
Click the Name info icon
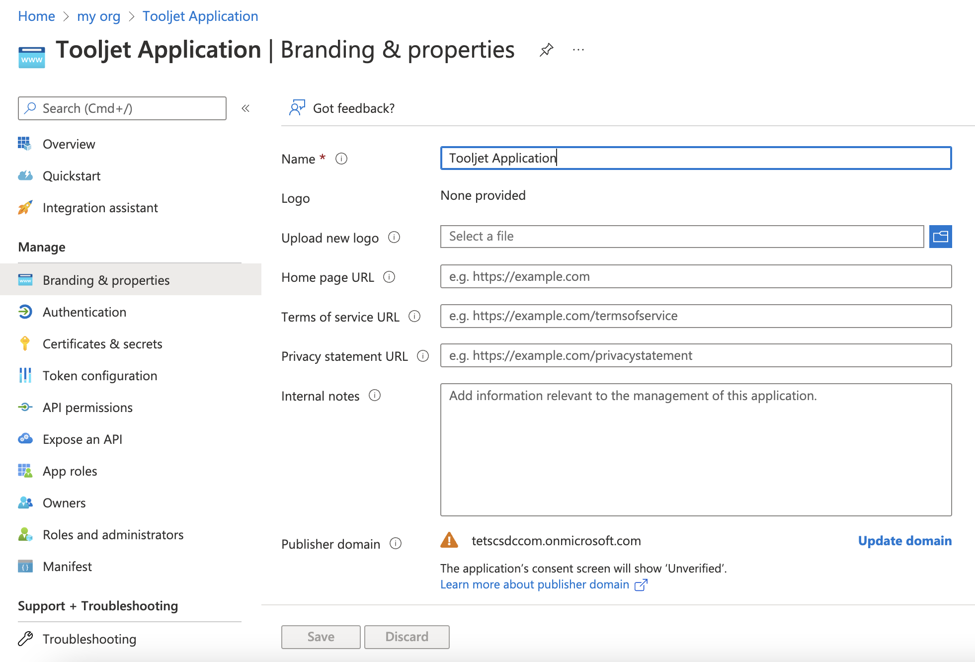pos(341,159)
